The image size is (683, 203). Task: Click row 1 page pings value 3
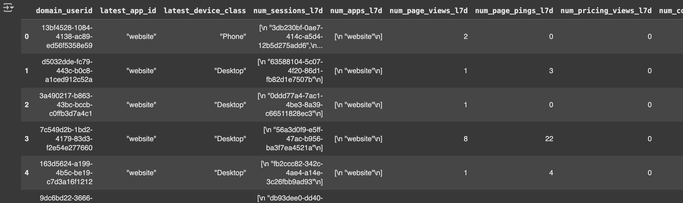pos(551,71)
